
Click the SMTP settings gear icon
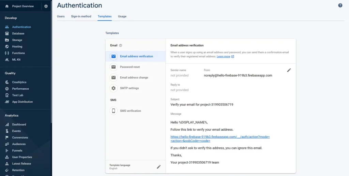(113, 88)
